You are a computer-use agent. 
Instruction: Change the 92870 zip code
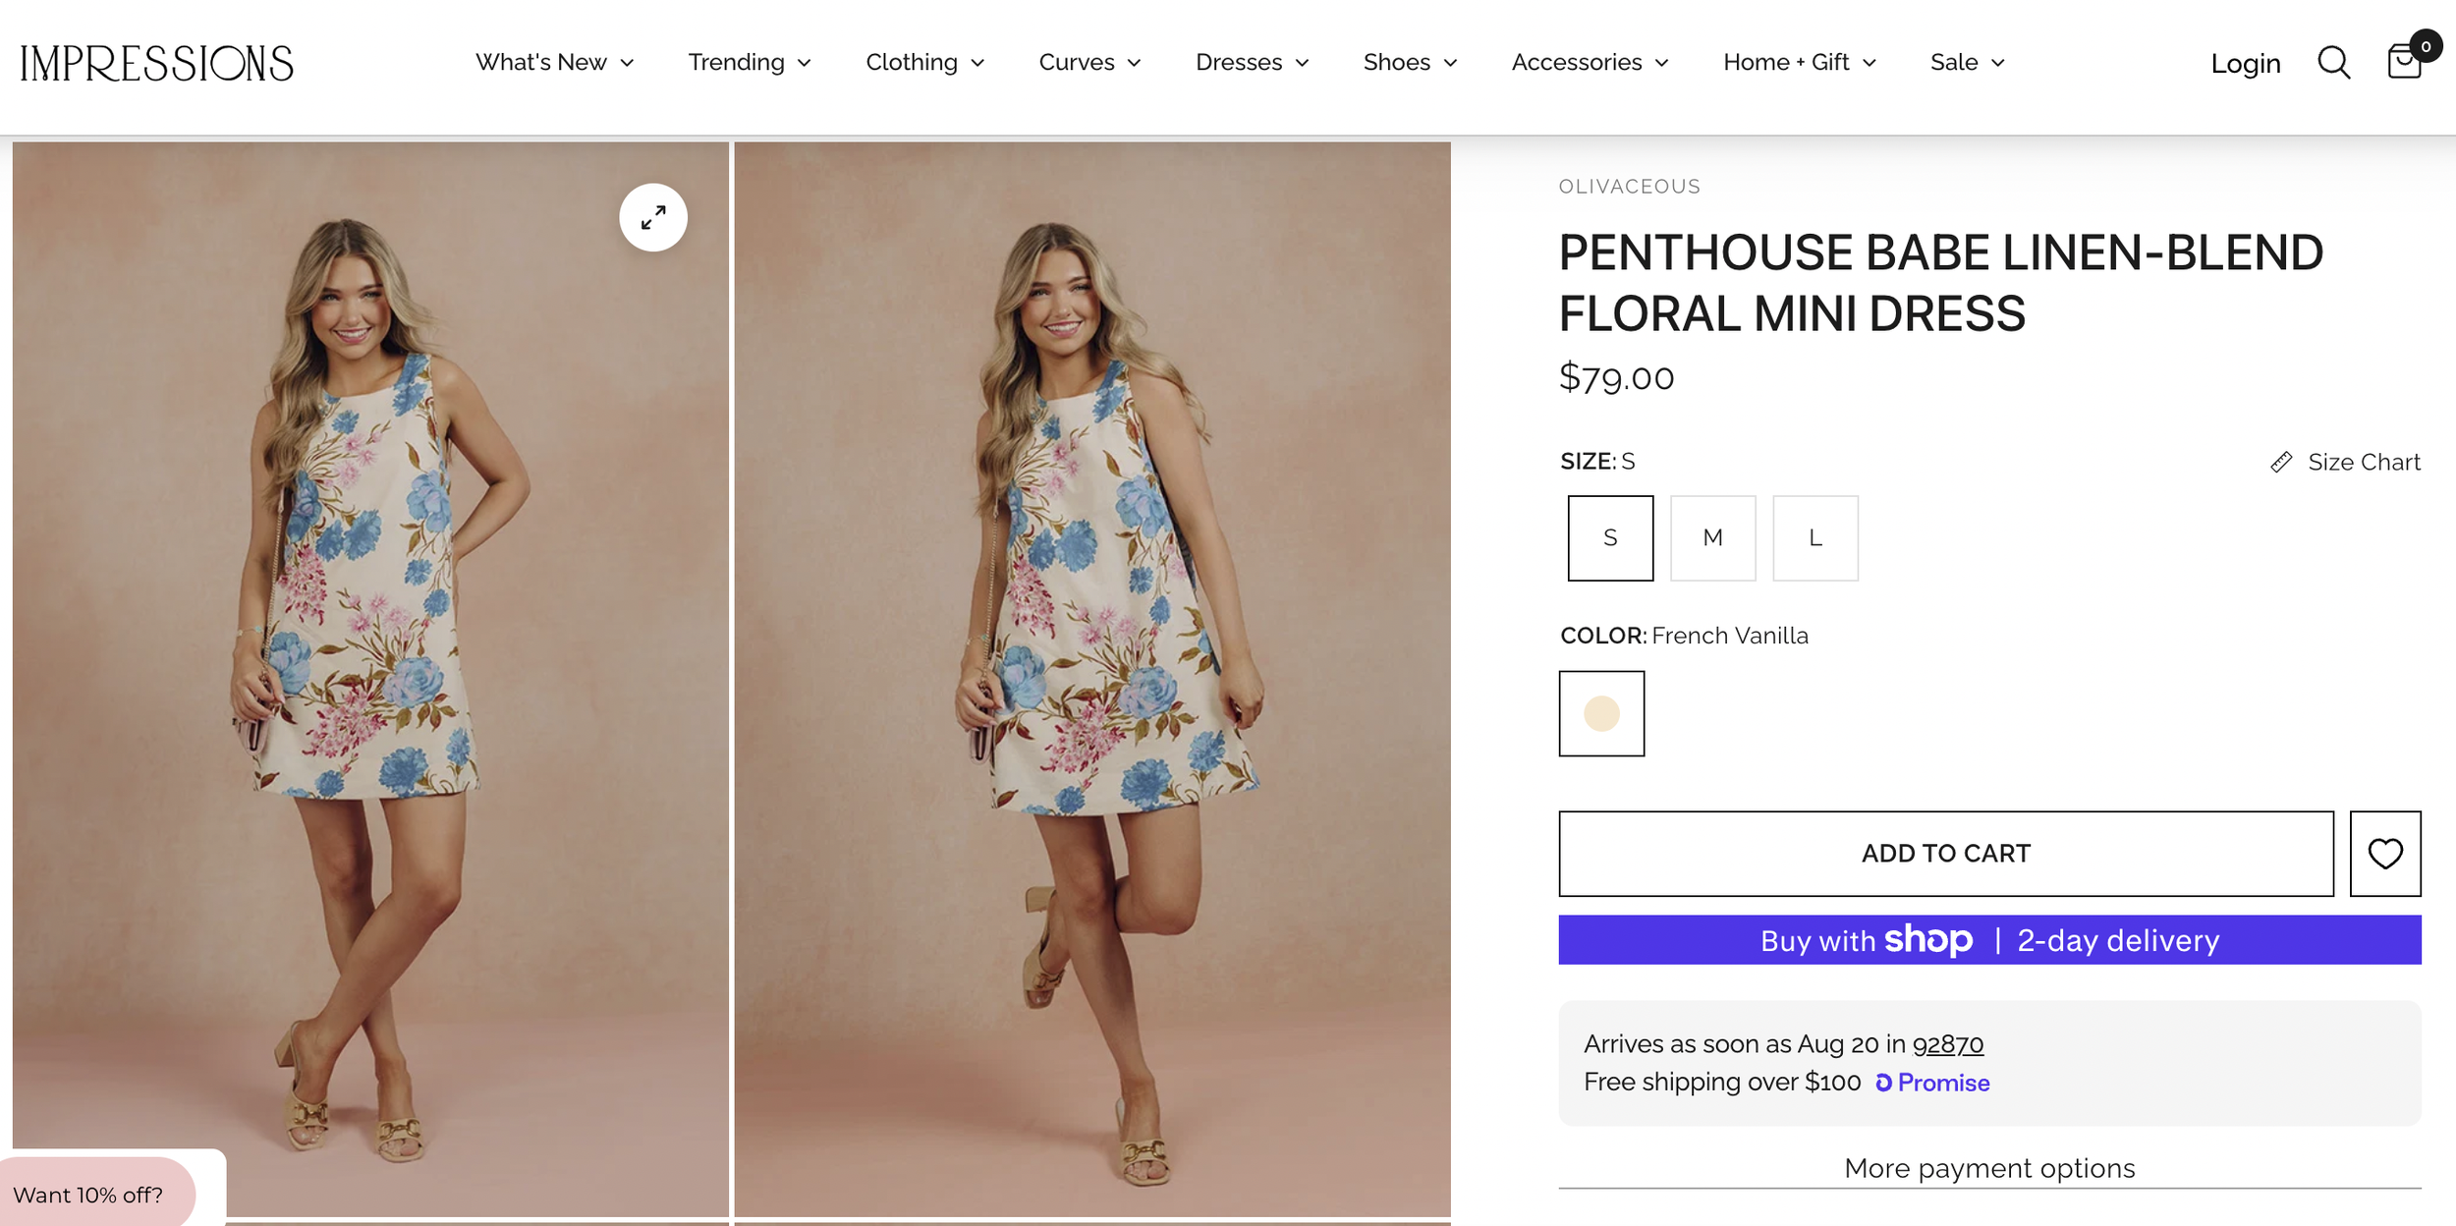point(1947,1043)
